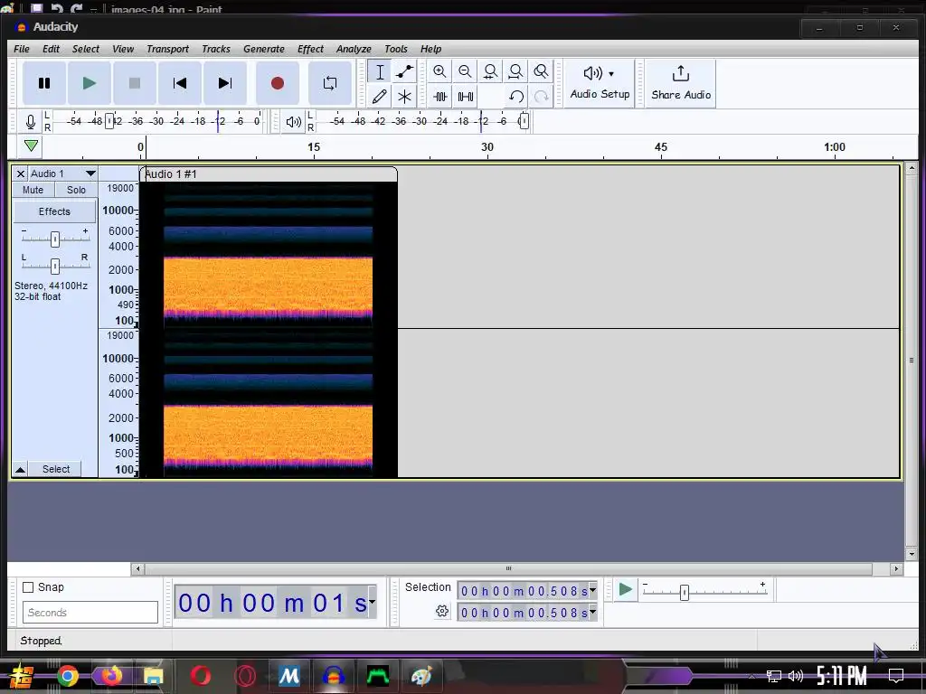Click the clip title Audio 1 #1
The width and height of the screenshot is (926, 694).
(171, 174)
